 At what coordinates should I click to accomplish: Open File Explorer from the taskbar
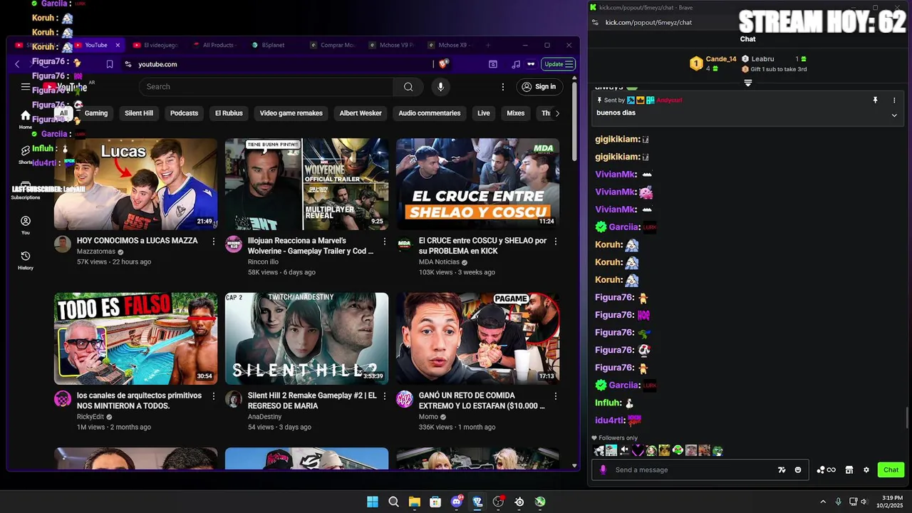415,502
